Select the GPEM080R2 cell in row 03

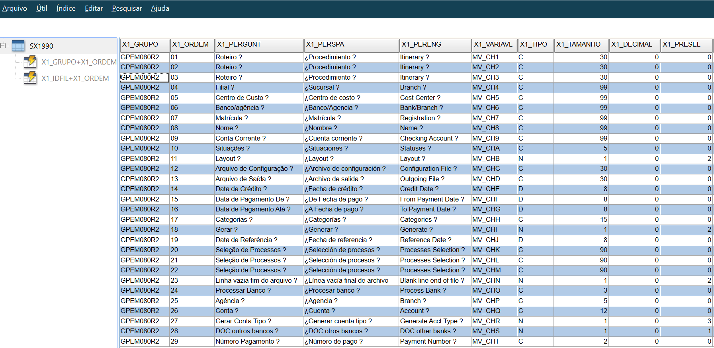(145, 77)
